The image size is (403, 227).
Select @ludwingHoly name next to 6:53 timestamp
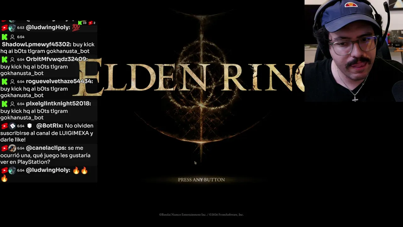pos(48,27)
